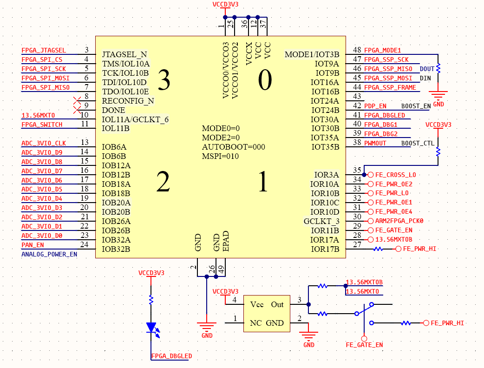This screenshot has width=484, height=368.
Task: Select the pull-up resistor beside BOOST_CTL
Action: [438, 151]
